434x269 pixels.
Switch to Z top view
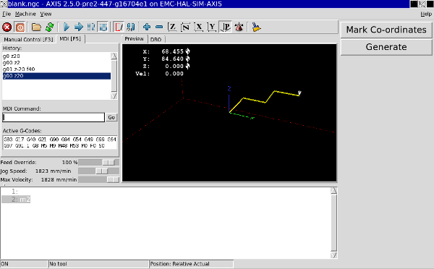(x=172, y=27)
